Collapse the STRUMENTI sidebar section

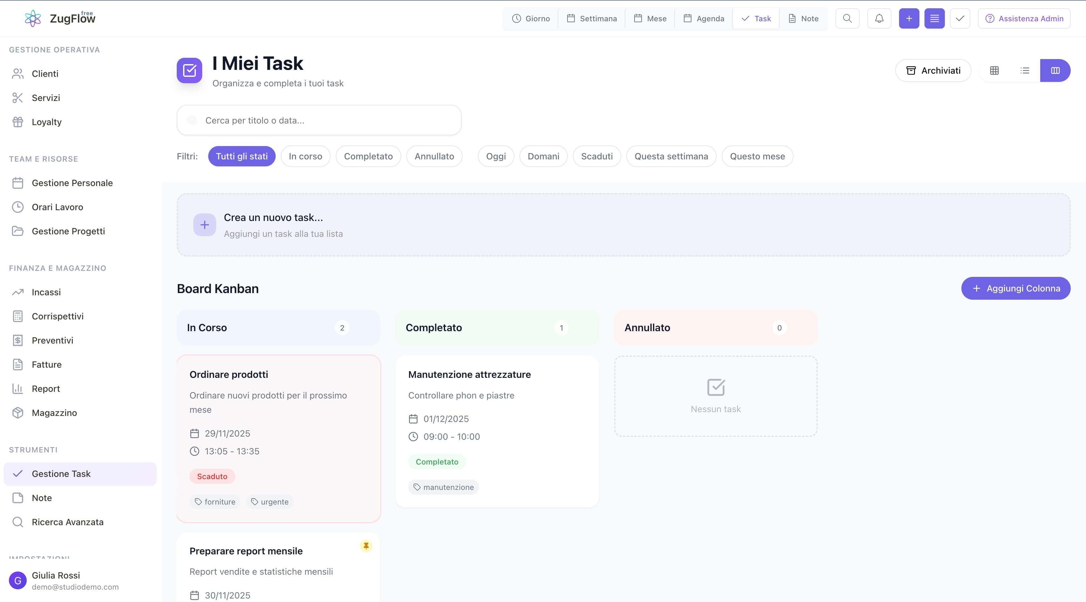33,450
